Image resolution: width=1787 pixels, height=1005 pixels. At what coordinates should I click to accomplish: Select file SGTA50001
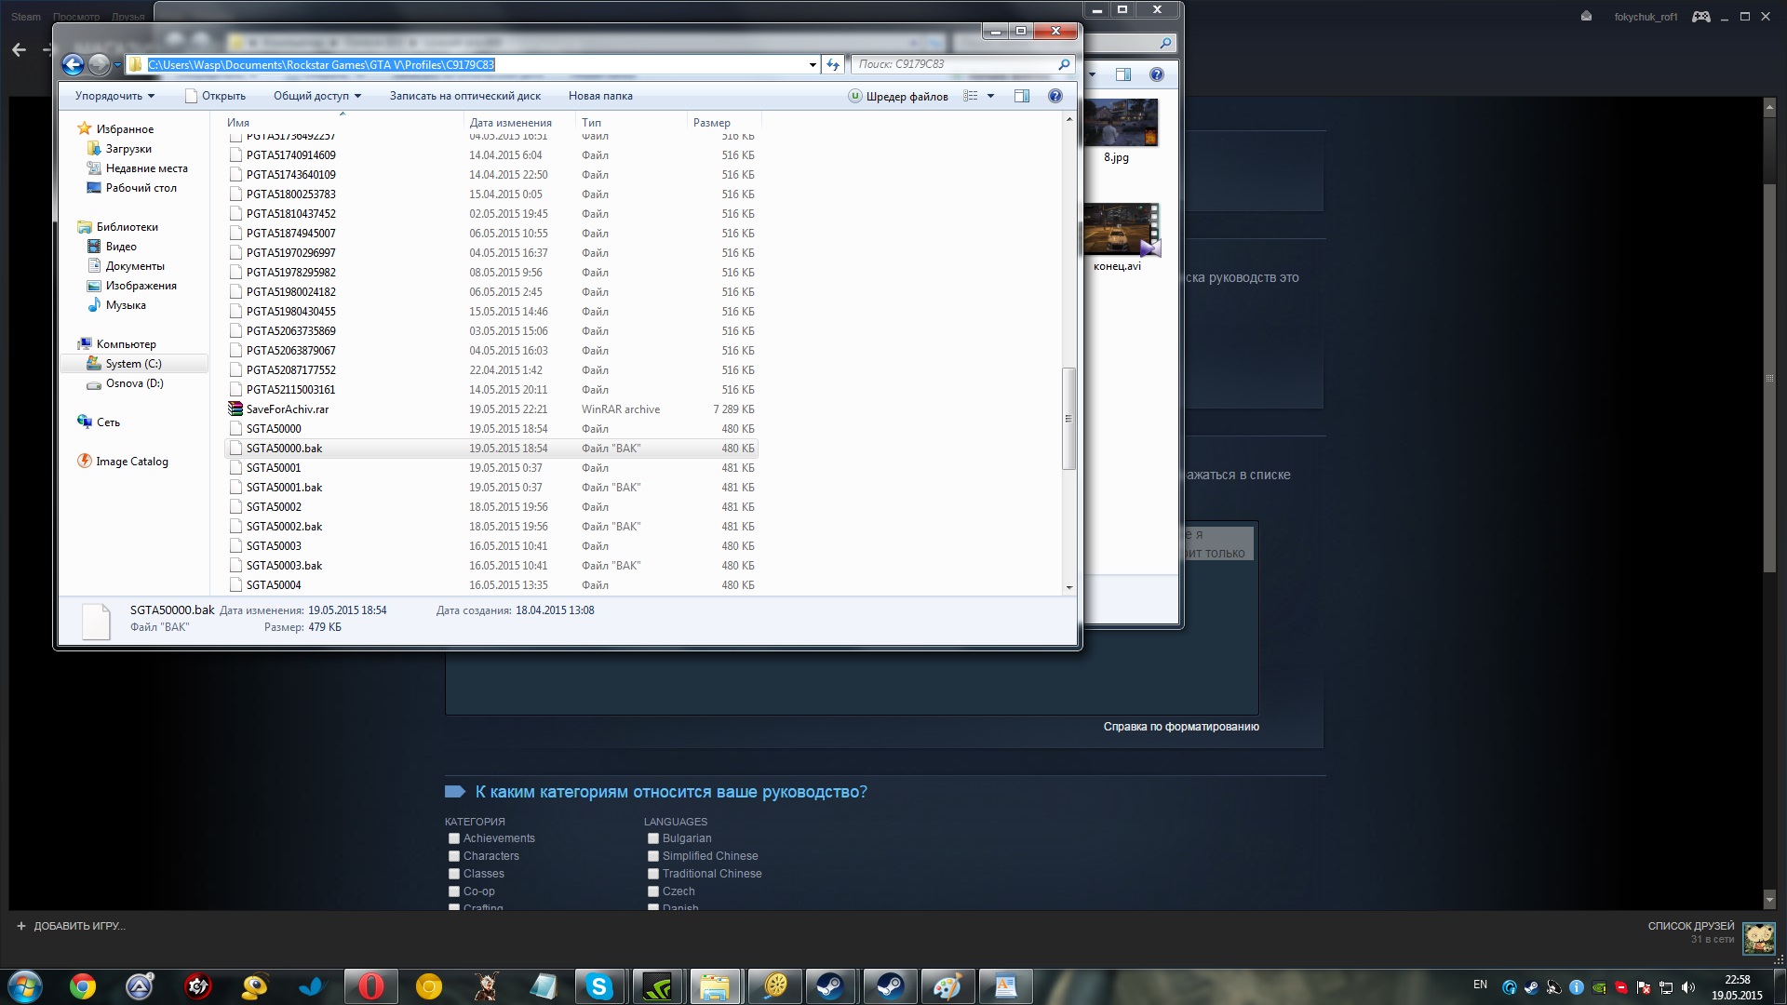(491, 468)
